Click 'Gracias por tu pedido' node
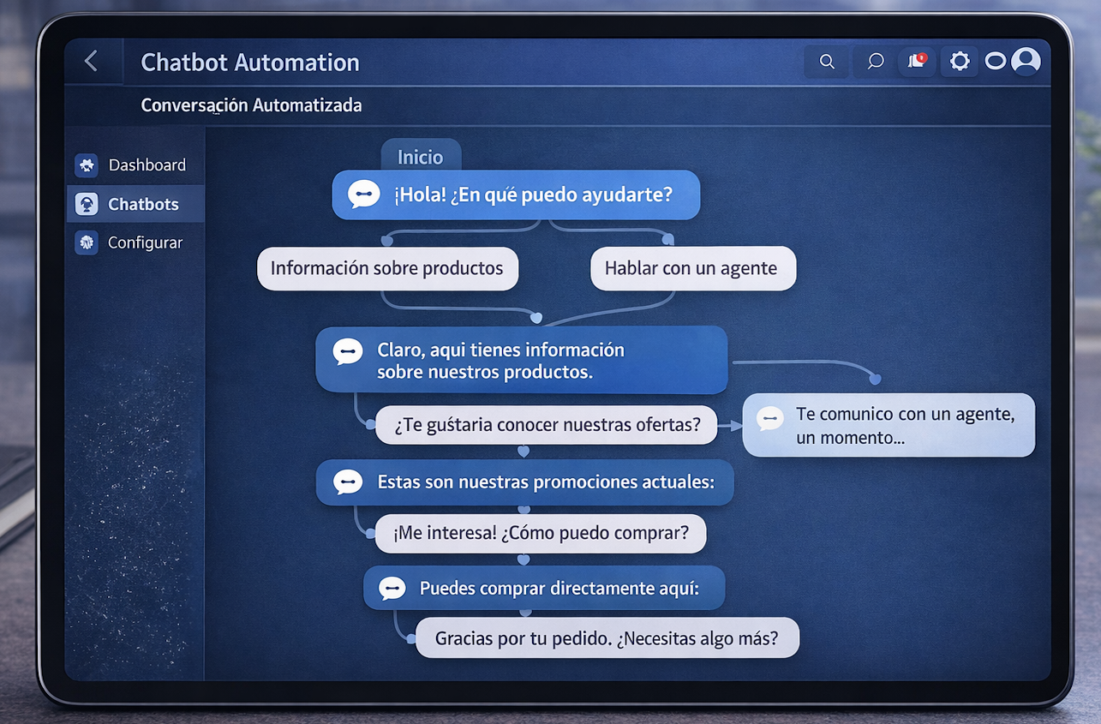This screenshot has height=724, width=1101. (607, 638)
